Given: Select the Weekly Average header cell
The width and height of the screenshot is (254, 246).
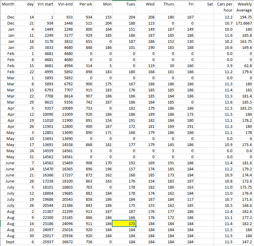Looking at the screenshot, I should click(x=244, y=7).
